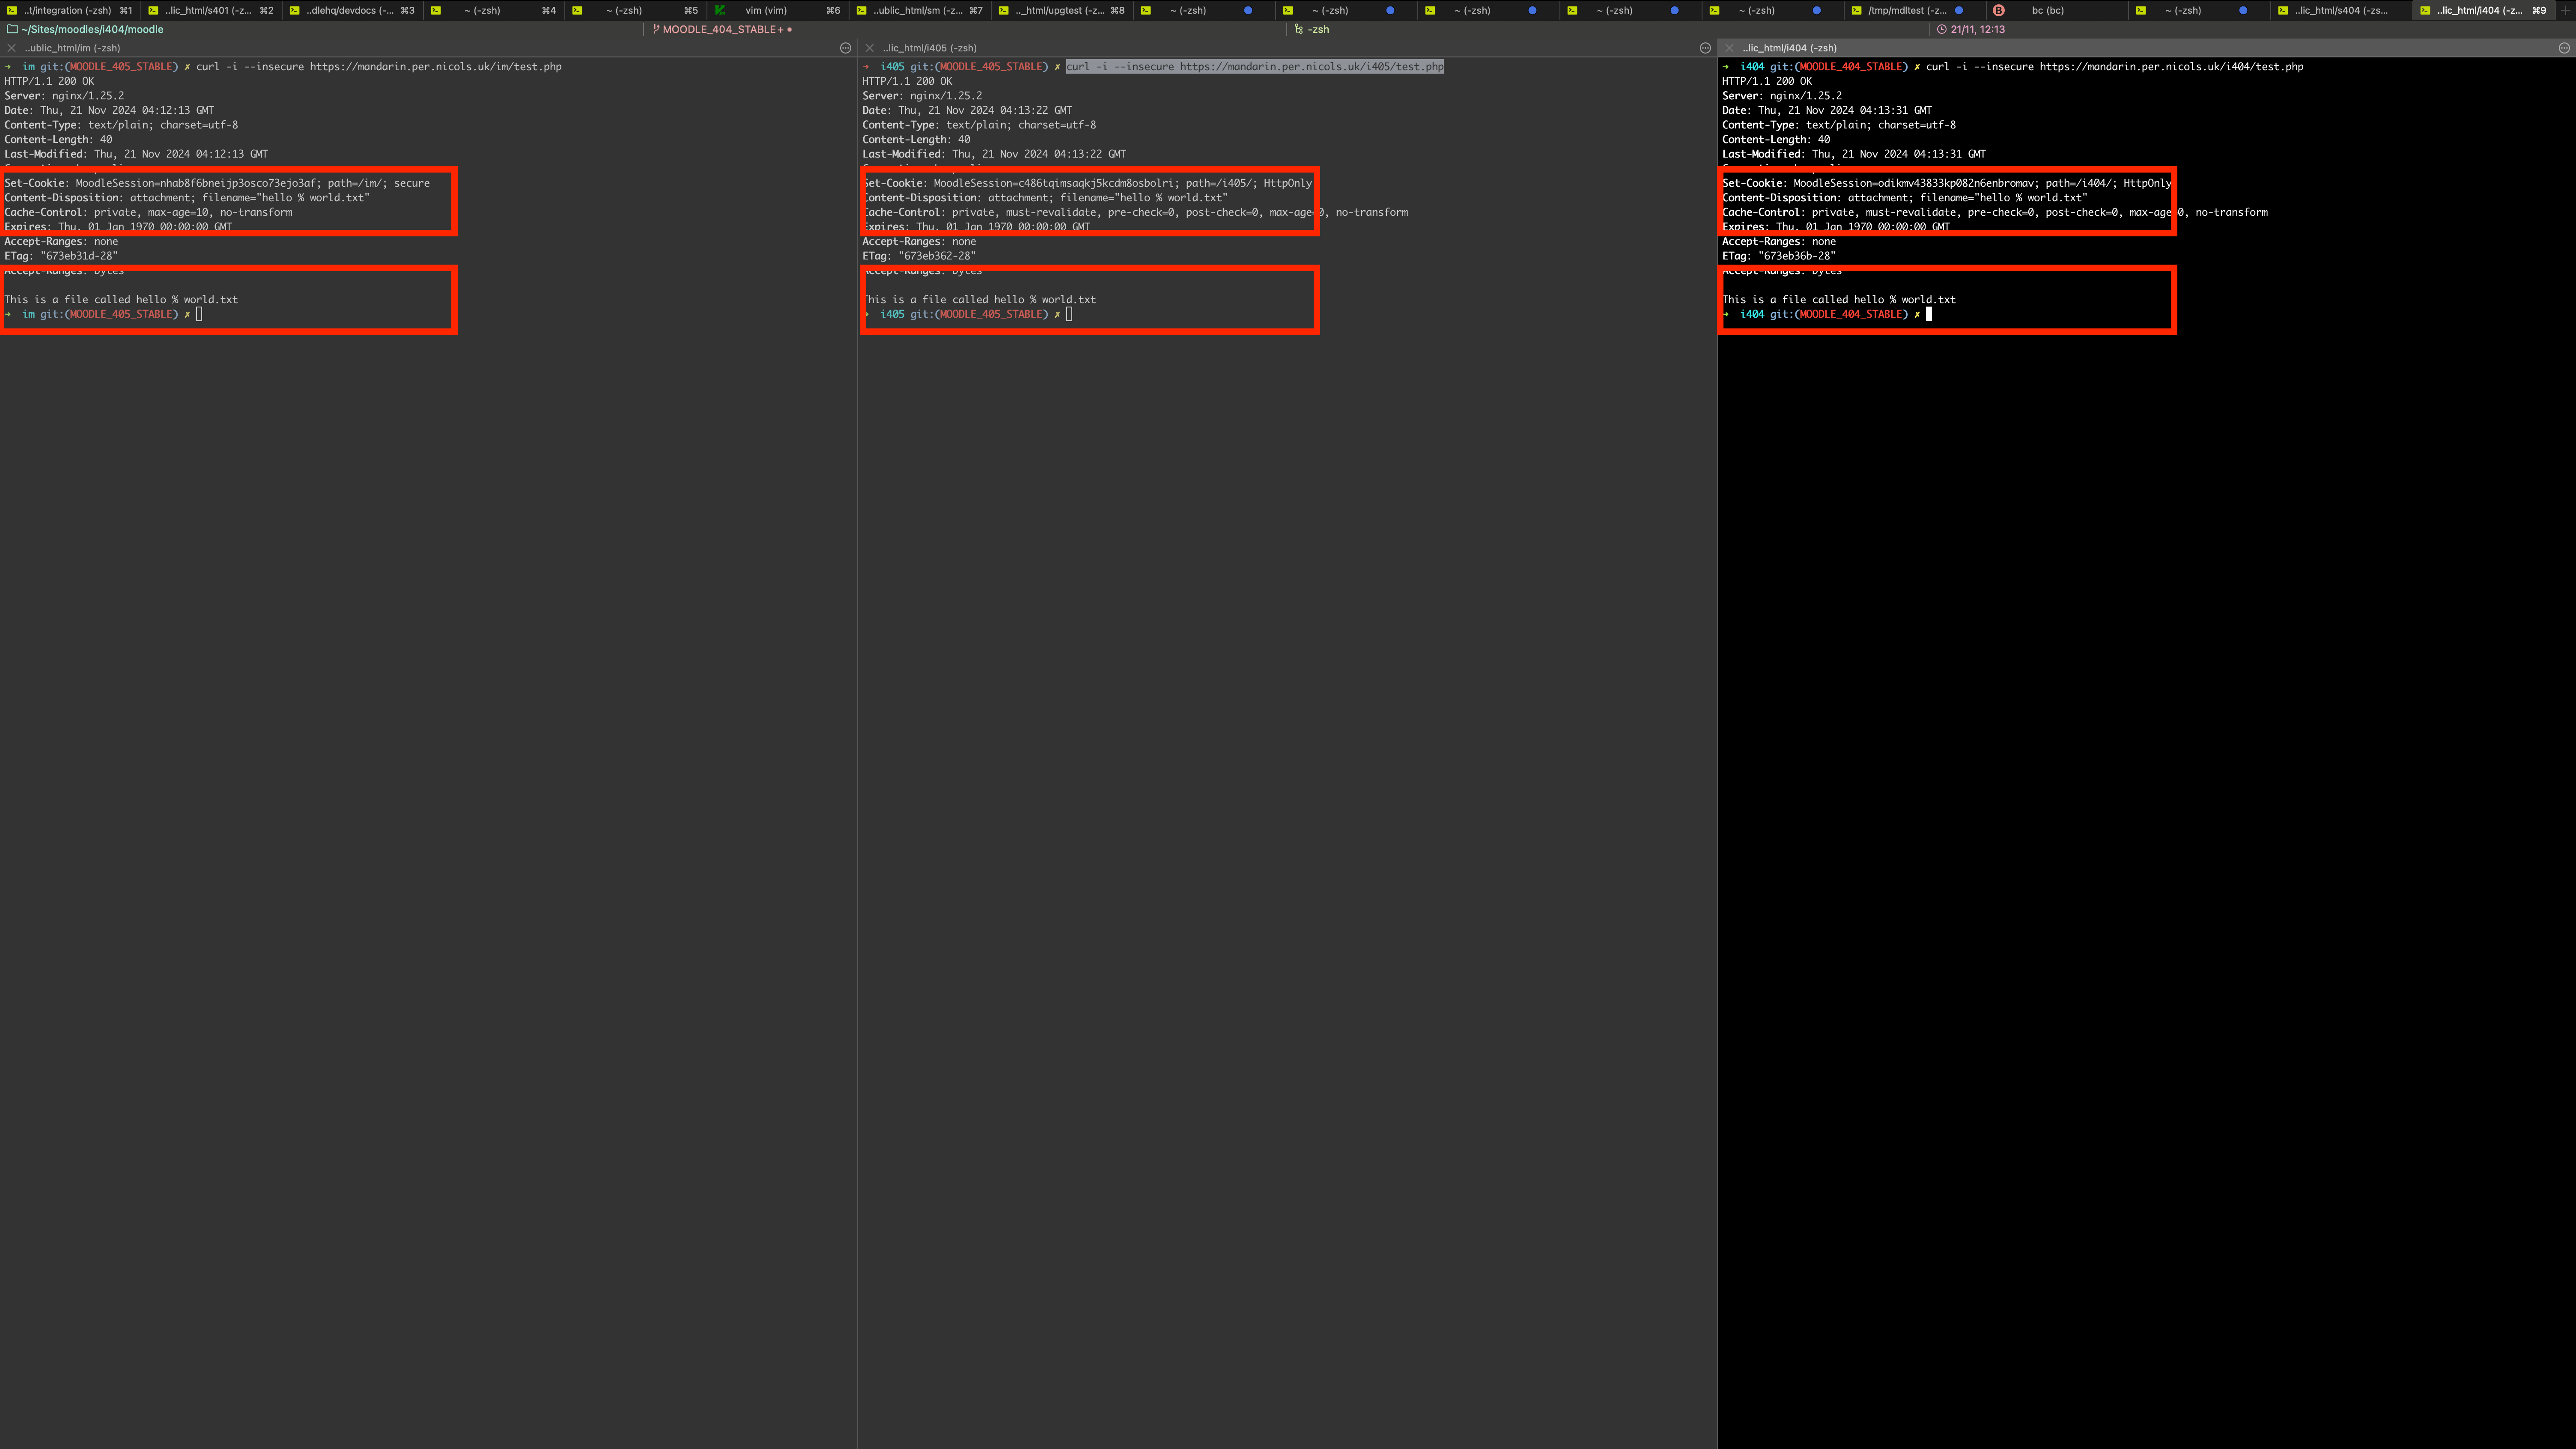The width and height of the screenshot is (2576, 1449).
Task: Click the 21/11, 12:13 date status item
Action: pyautogui.click(x=1978, y=29)
